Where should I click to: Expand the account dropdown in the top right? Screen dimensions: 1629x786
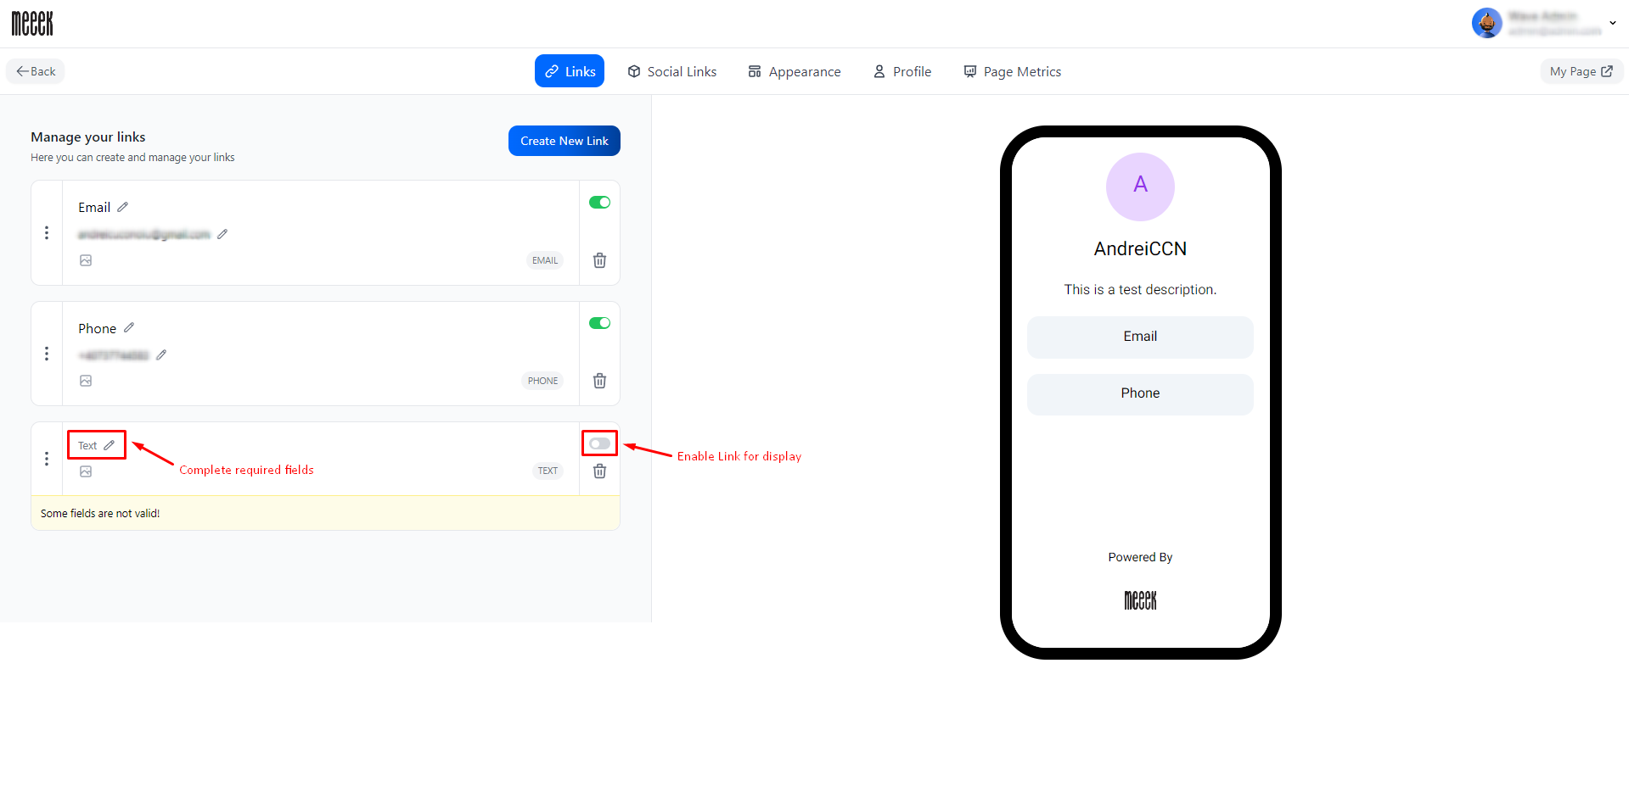click(x=1612, y=23)
